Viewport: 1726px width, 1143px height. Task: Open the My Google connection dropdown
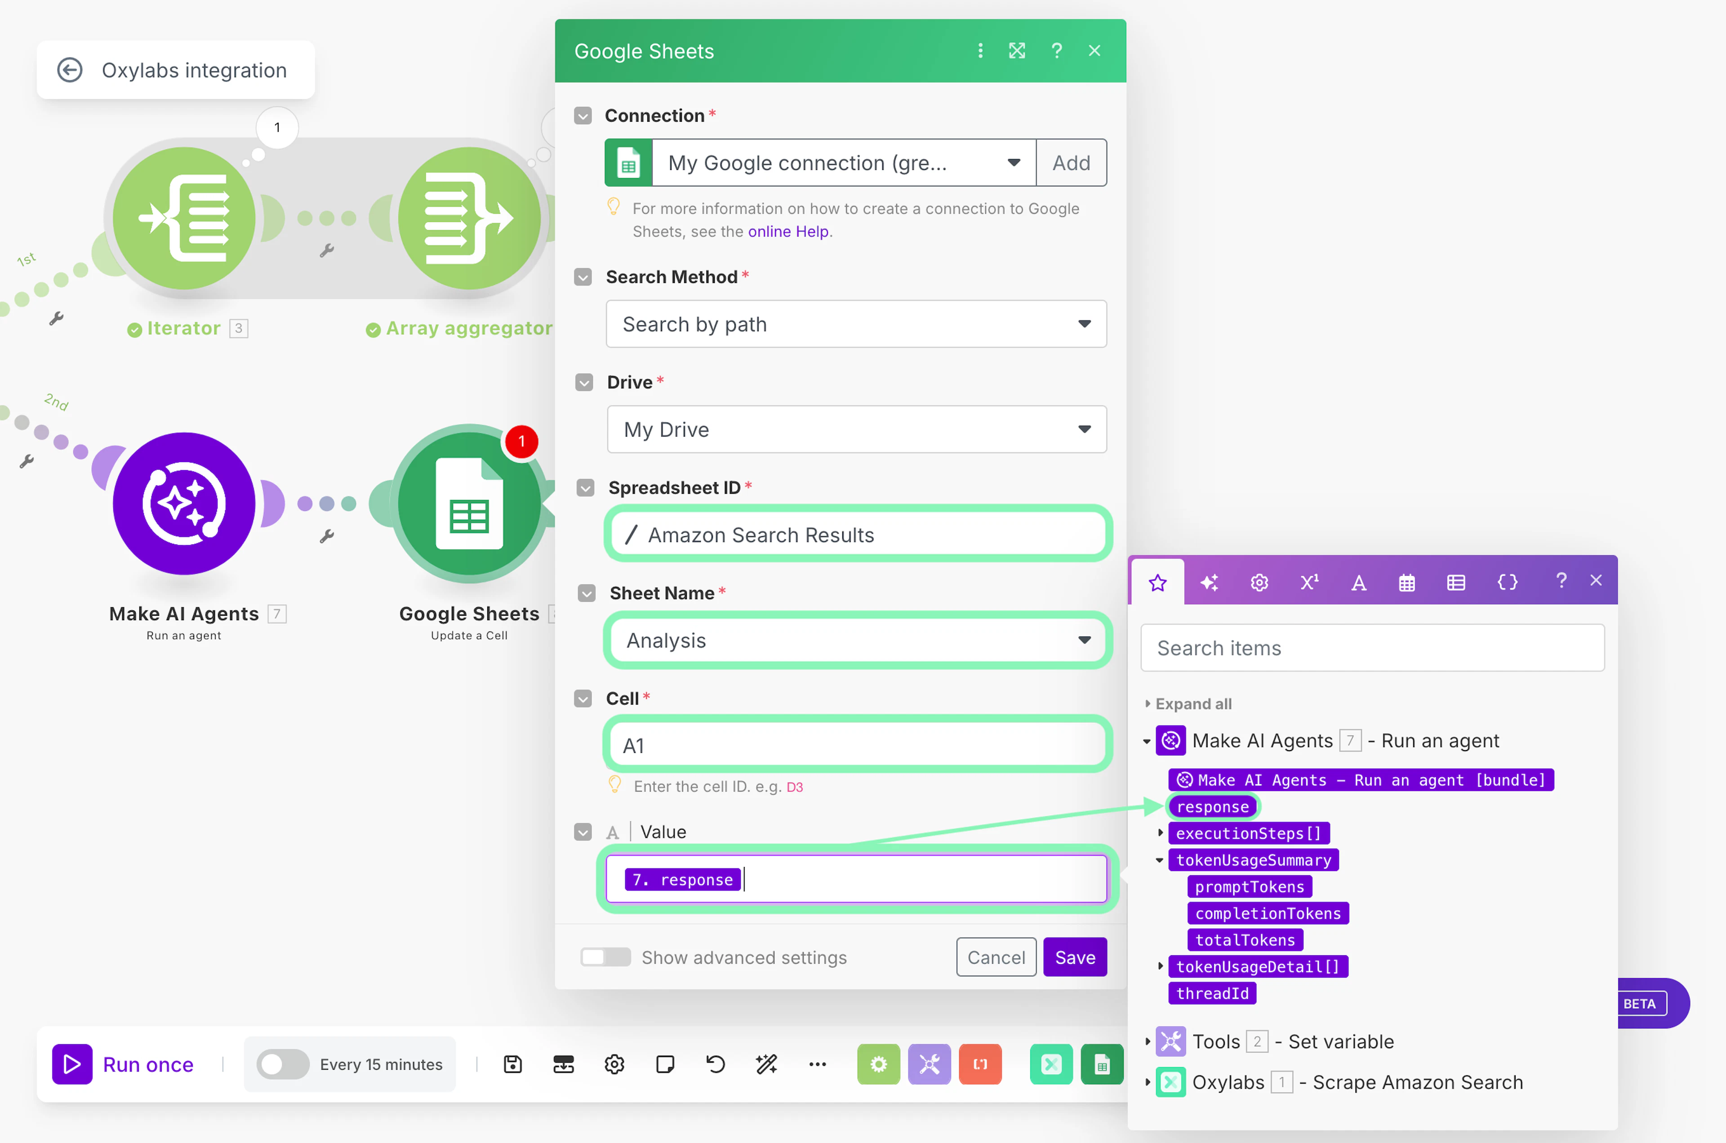pyautogui.click(x=843, y=163)
